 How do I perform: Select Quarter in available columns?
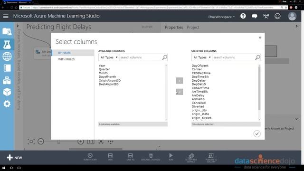click(104, 69)
